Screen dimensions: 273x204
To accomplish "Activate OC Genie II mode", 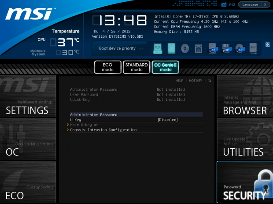I will [166, 67].
